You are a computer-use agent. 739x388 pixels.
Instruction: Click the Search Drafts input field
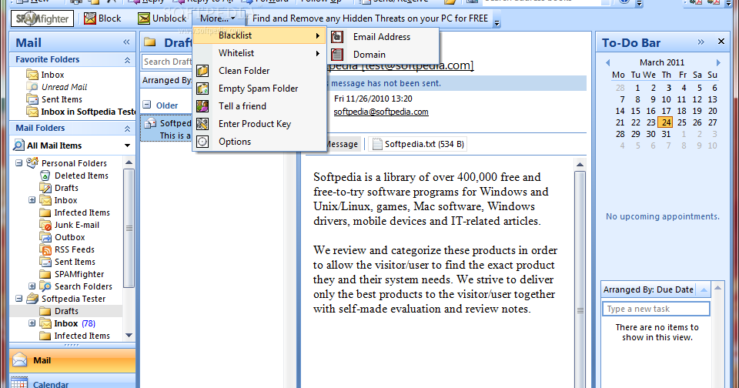[167, 62]
